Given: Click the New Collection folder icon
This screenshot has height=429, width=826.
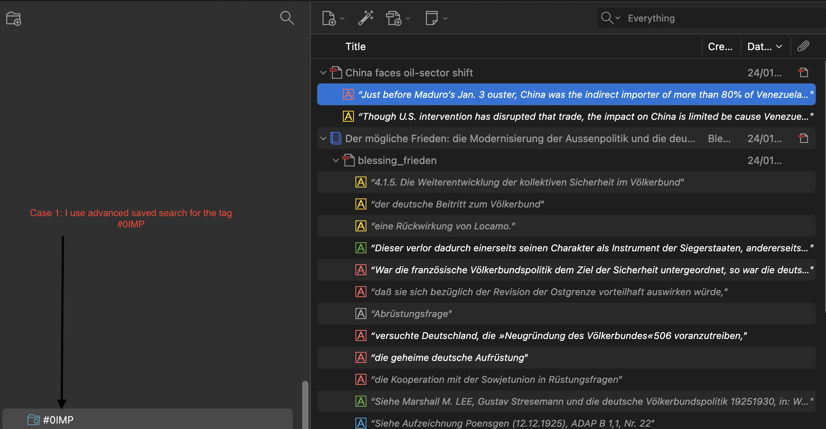Looking at the screenshot, I should pyautogui.click(x=14, y=18).
